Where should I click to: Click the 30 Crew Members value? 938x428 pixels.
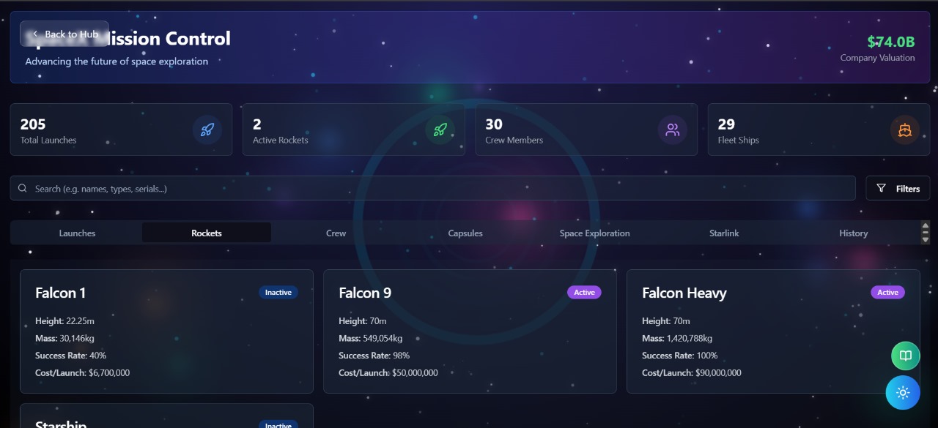pos(494,124)
